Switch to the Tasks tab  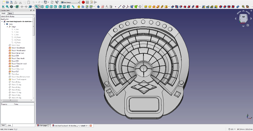coord(10,13)
